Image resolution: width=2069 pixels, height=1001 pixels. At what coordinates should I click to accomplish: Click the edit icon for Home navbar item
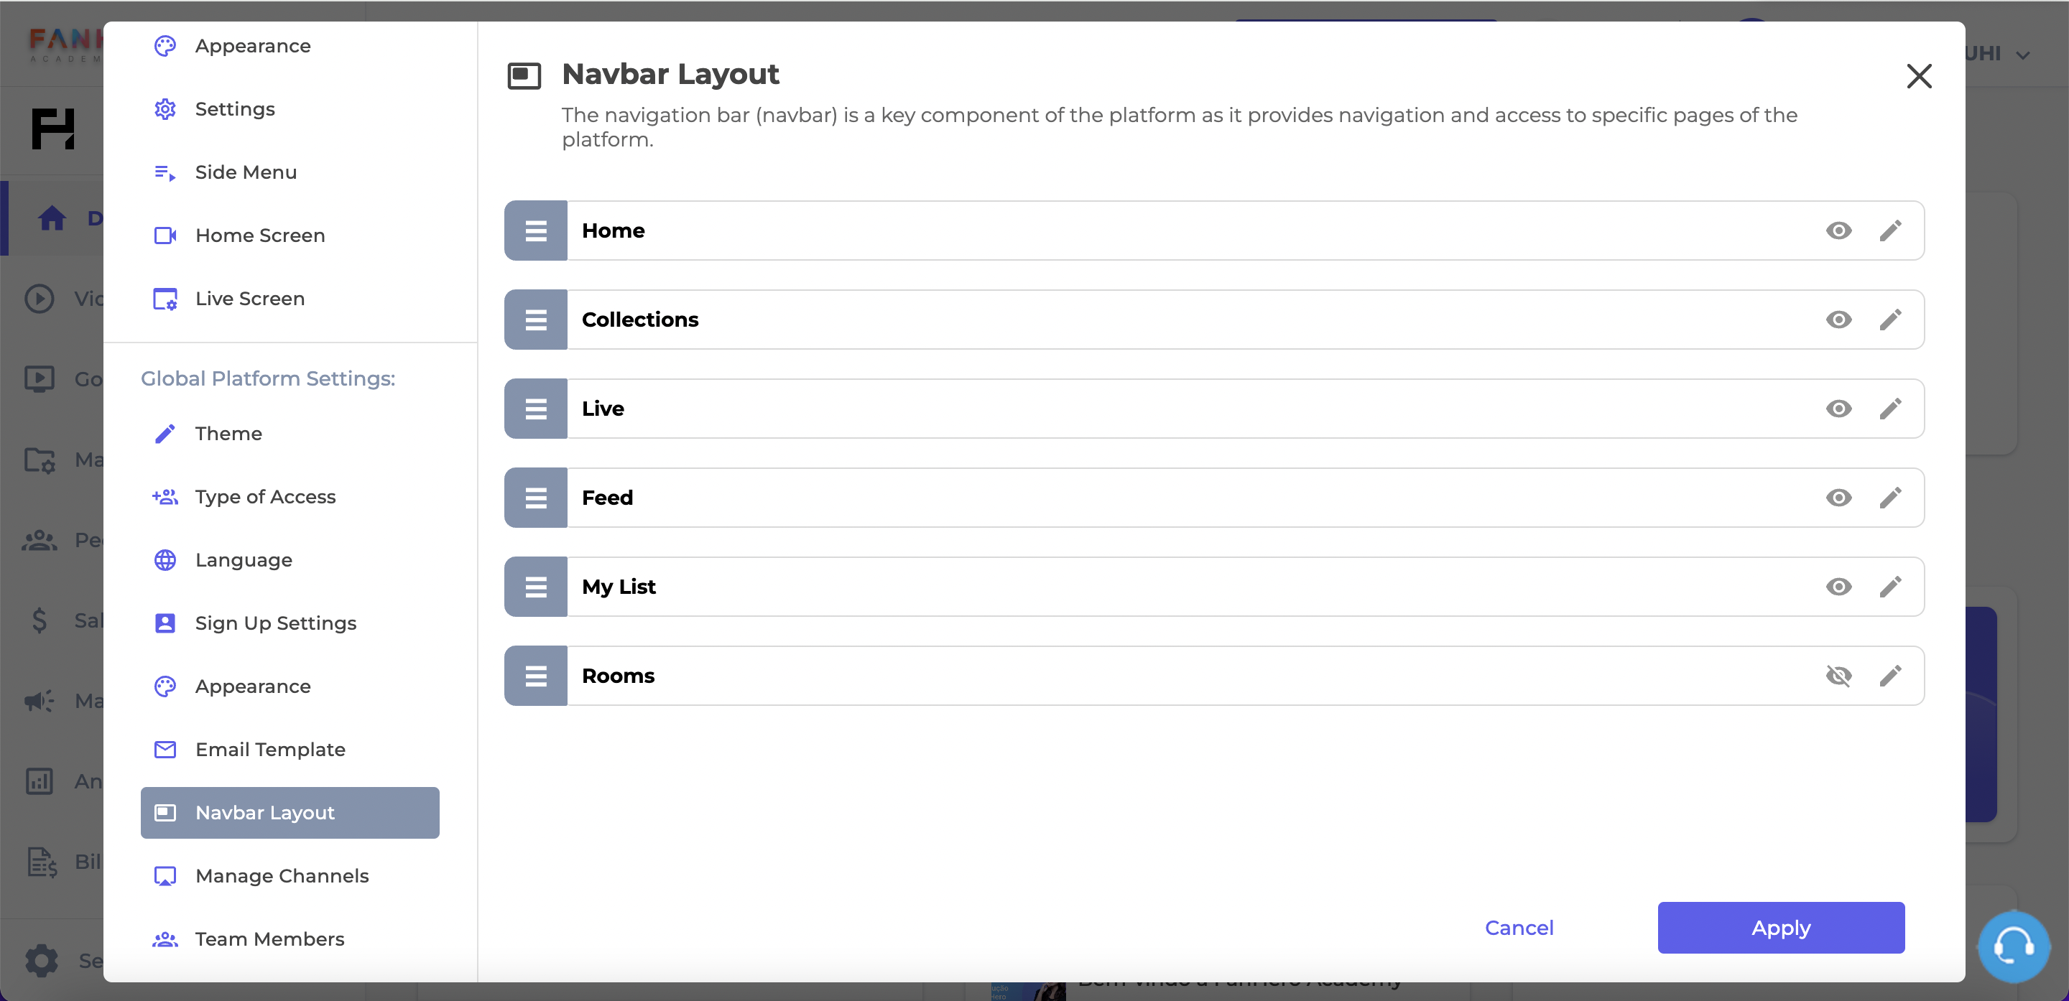tap(1891, 230)
